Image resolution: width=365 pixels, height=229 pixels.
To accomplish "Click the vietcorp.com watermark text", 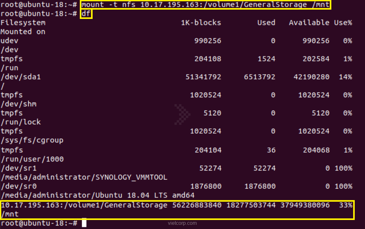I will [x=182, y=223].
